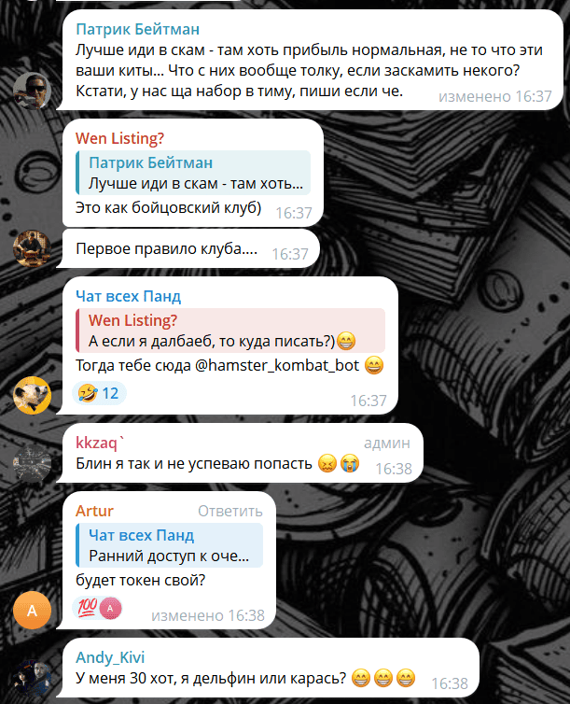Click the Патрик Бейтман sender name
570x704 pixels.
coord(138,29)
